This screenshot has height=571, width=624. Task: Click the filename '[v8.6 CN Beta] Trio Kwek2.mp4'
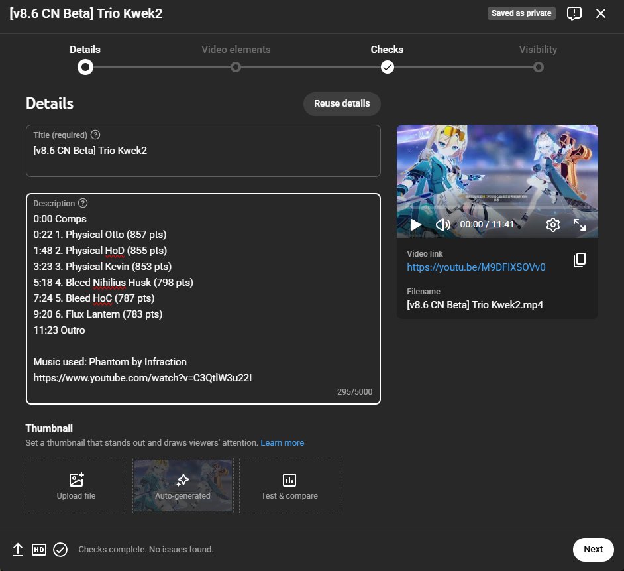(475, 305)
